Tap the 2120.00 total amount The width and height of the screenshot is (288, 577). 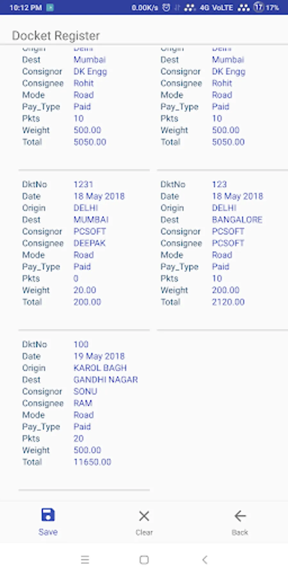point(228,302)
